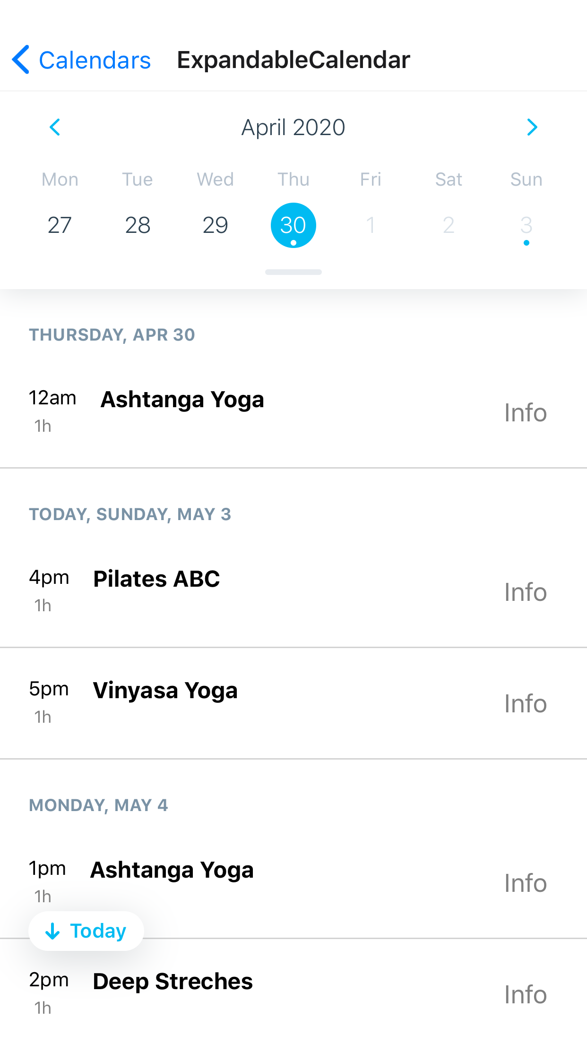Open Info for 12am Ashtanga Yoga
Screen dimensions: 587x1043
click(x=525, y=413)
